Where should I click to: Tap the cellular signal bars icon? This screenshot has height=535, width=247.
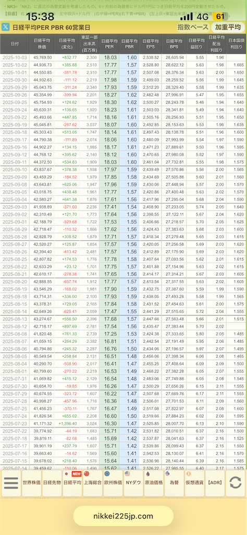187,16
